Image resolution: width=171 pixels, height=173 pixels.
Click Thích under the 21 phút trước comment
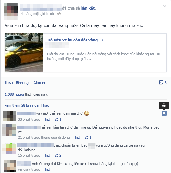pyautogui.click(x=77, y=137)
